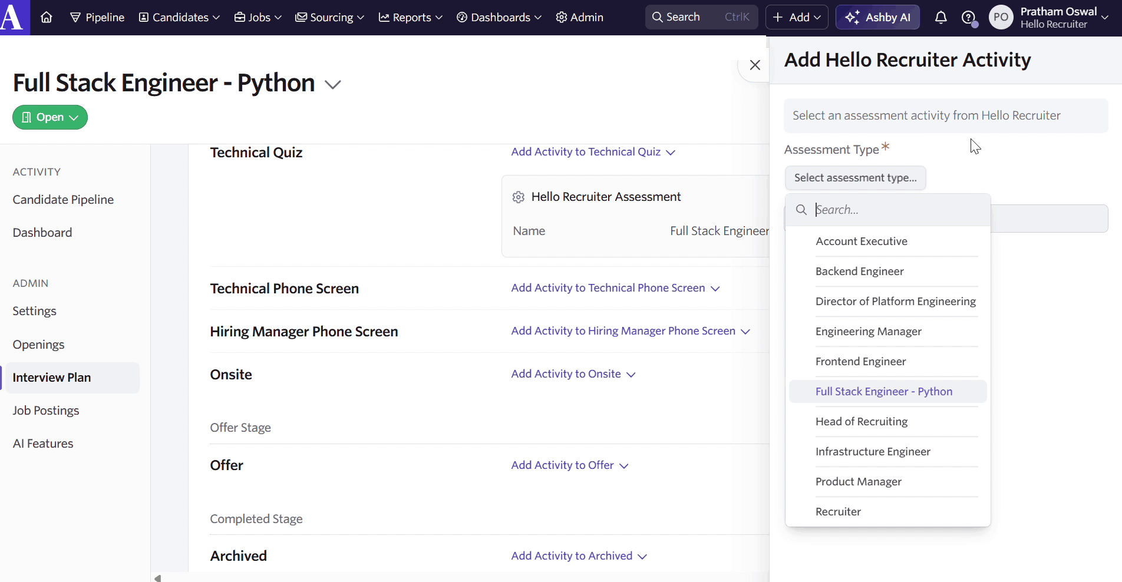Open the Add dropdown button

[797, 17]
